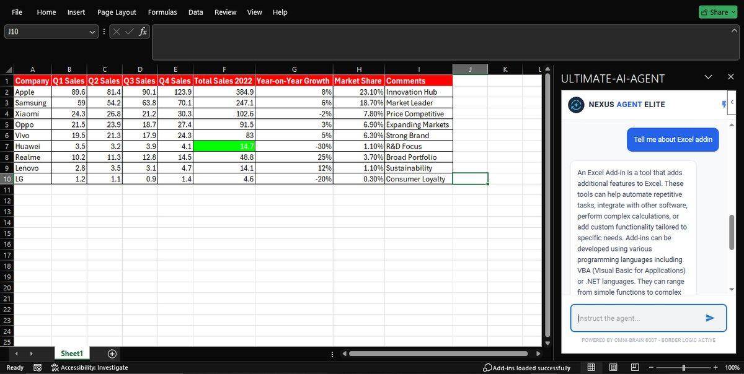
Task: Click the Add-ins loaded successfully status
Action: pos(527,368)
